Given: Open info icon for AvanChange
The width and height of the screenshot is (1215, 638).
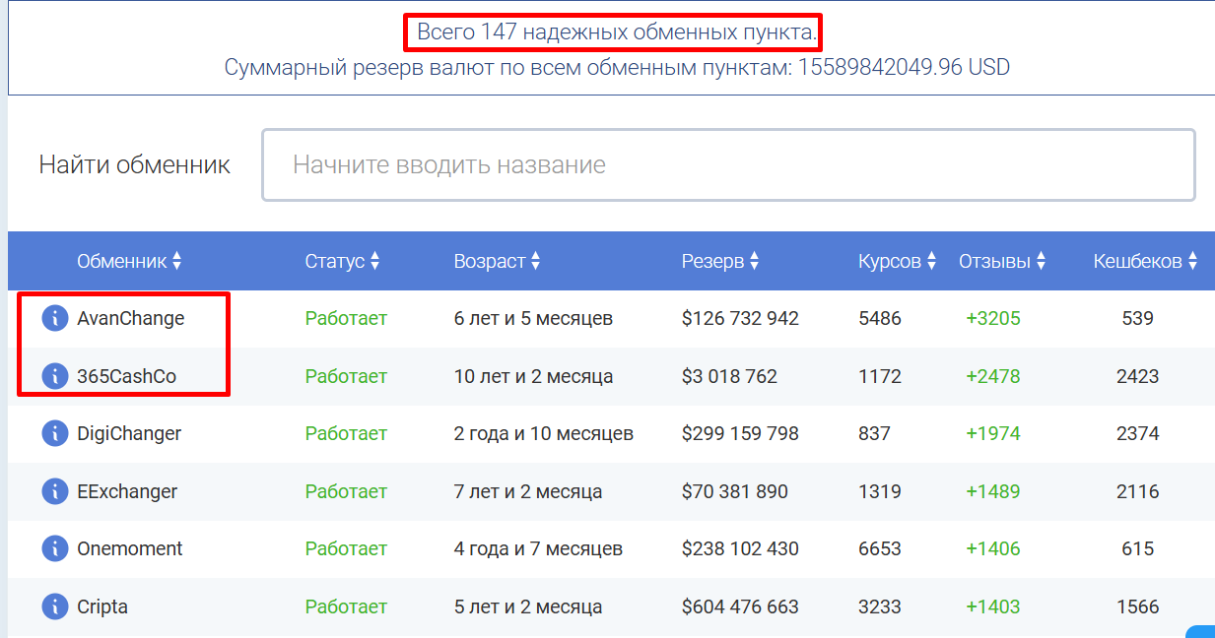Looking at the screenshot, I should [x=55, y=318].
